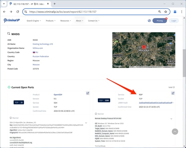Expand the Resources menu
The height and width of the screenshot is (148, 186).
[x=65, y=21]
